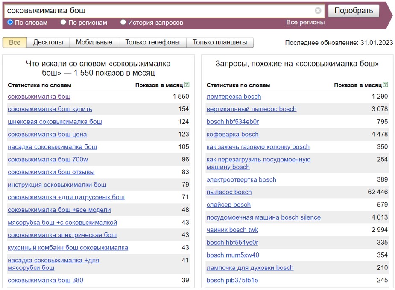395x290 pixels.
Task: Open the 'шнековая соковыжималка бош' link
Action: pyautogui.click(x=55, y=122)
